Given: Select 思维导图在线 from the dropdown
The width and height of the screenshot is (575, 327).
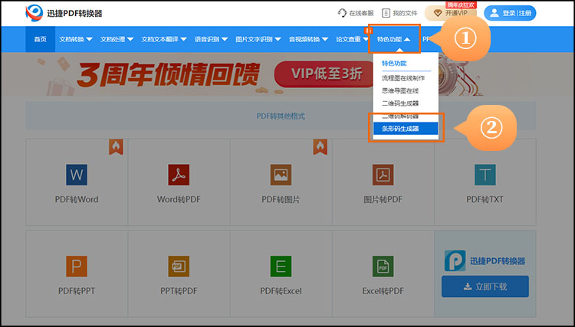Looking at the screenshot, I should [400, 90].
